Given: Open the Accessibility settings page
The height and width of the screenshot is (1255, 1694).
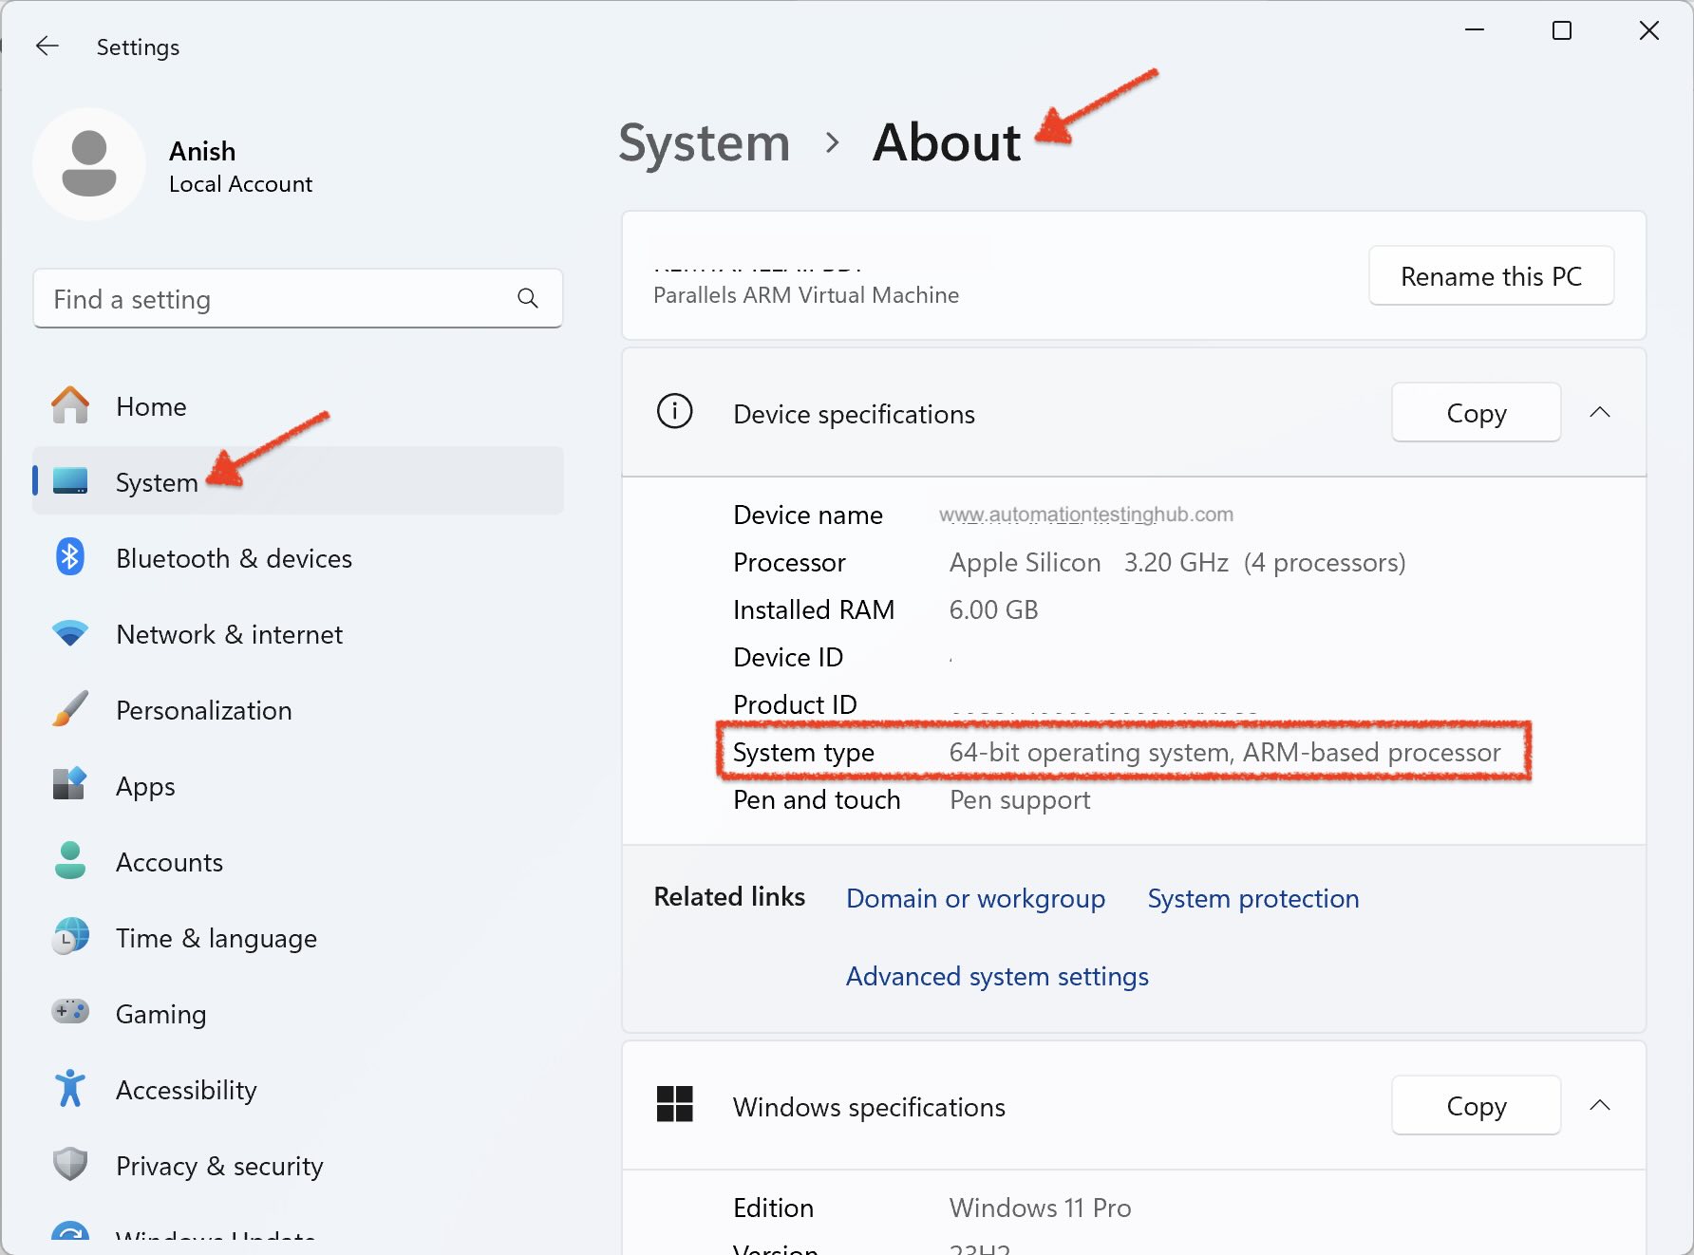Looking at the screenshot, I should 186,1090.
